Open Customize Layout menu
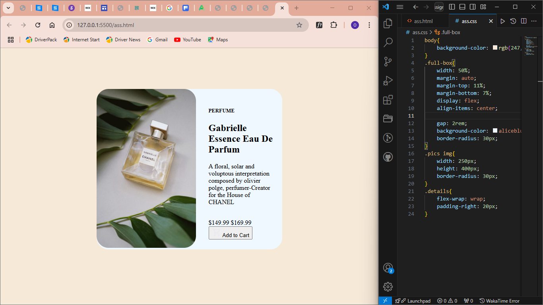Viewport: 543px width, 305px height. 483,7
